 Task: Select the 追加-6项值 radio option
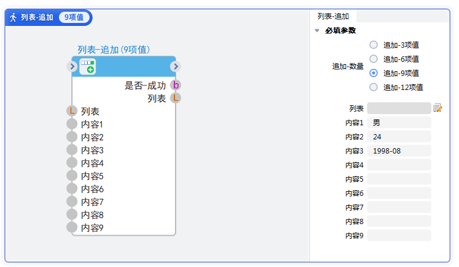point(374,59)
